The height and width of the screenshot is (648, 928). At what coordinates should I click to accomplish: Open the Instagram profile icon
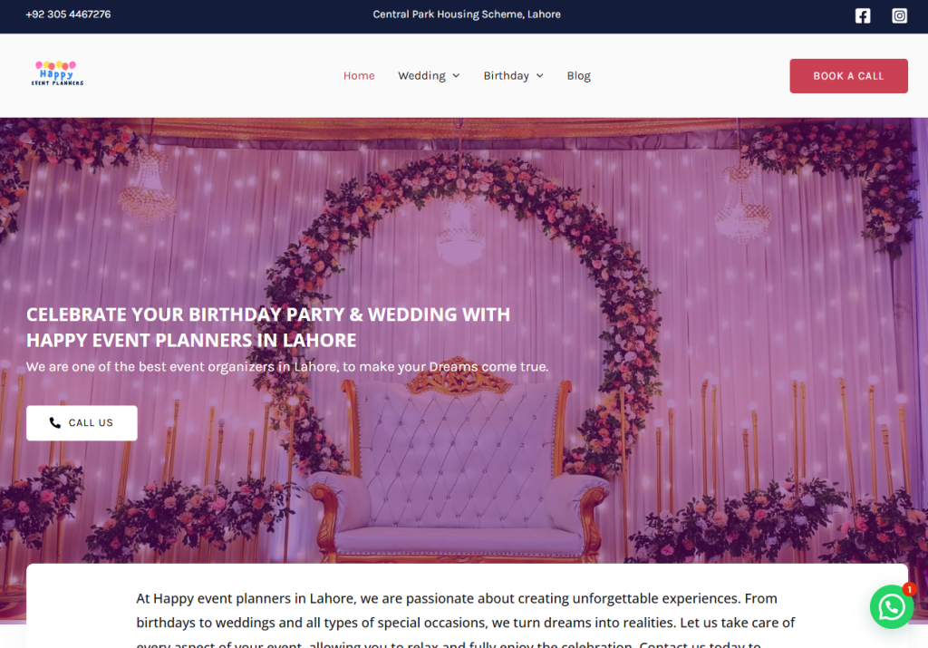[x=899, y=16]
